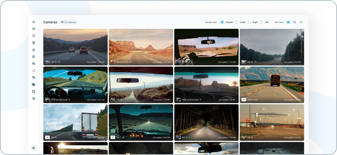Open F450 service truck feed updated 12:01 AM
Viewport: 337px width, 155px height.
[x=75, y=85]
